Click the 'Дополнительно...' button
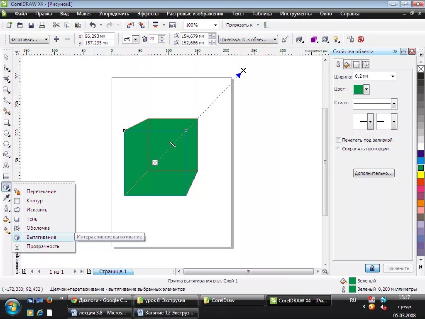The height and width of the screenshot is (319, 425). 374,173
